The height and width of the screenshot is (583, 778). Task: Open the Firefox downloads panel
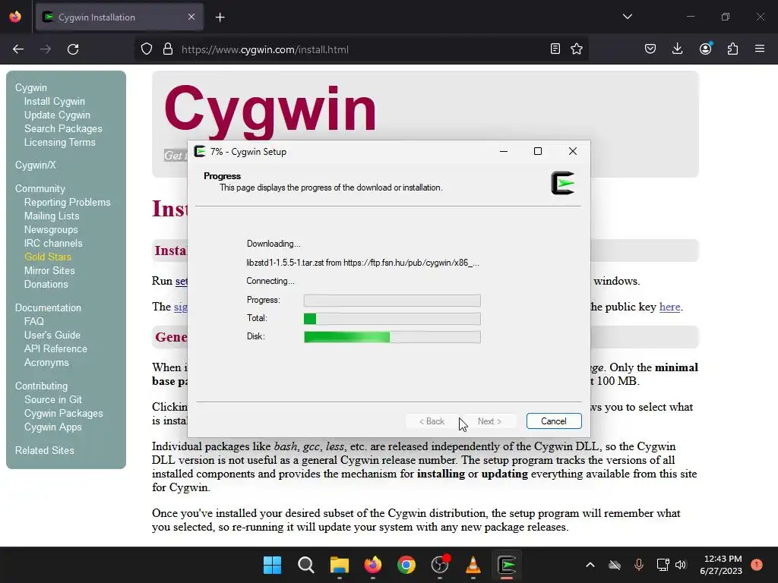(677, 49)
